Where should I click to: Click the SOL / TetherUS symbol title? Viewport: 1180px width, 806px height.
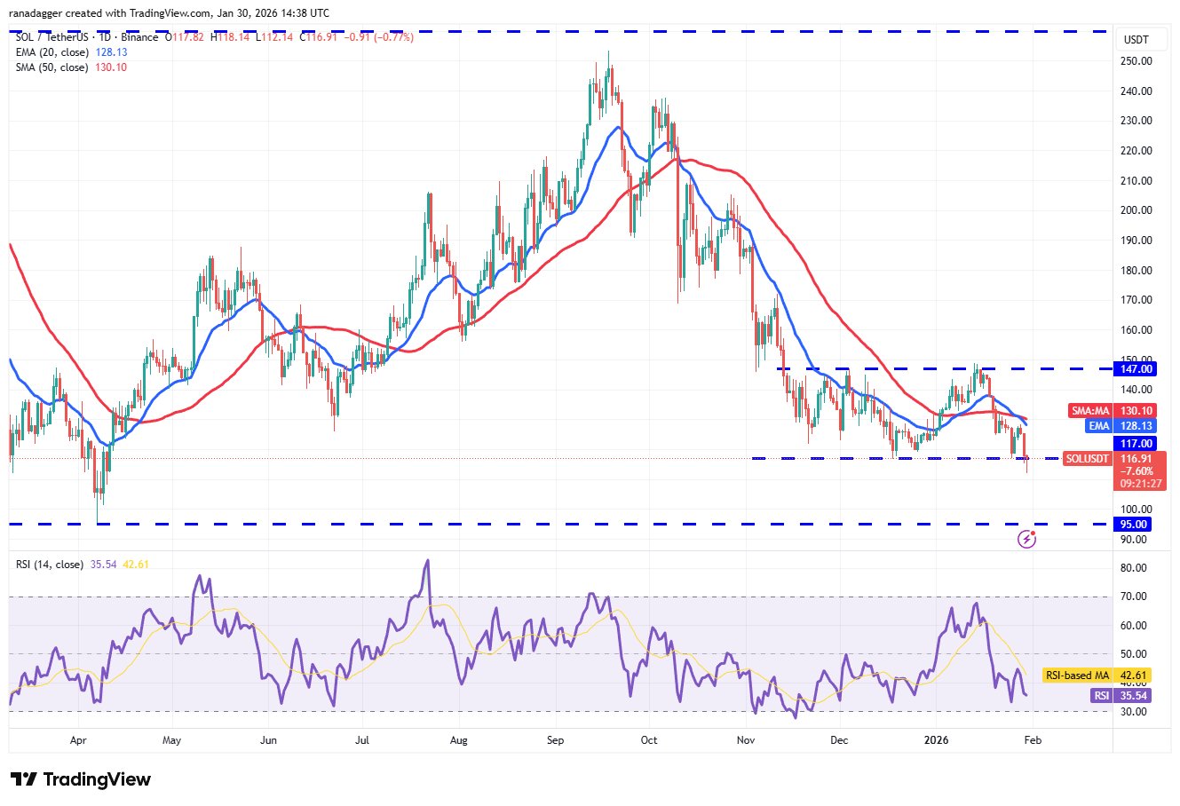[55, 37]
